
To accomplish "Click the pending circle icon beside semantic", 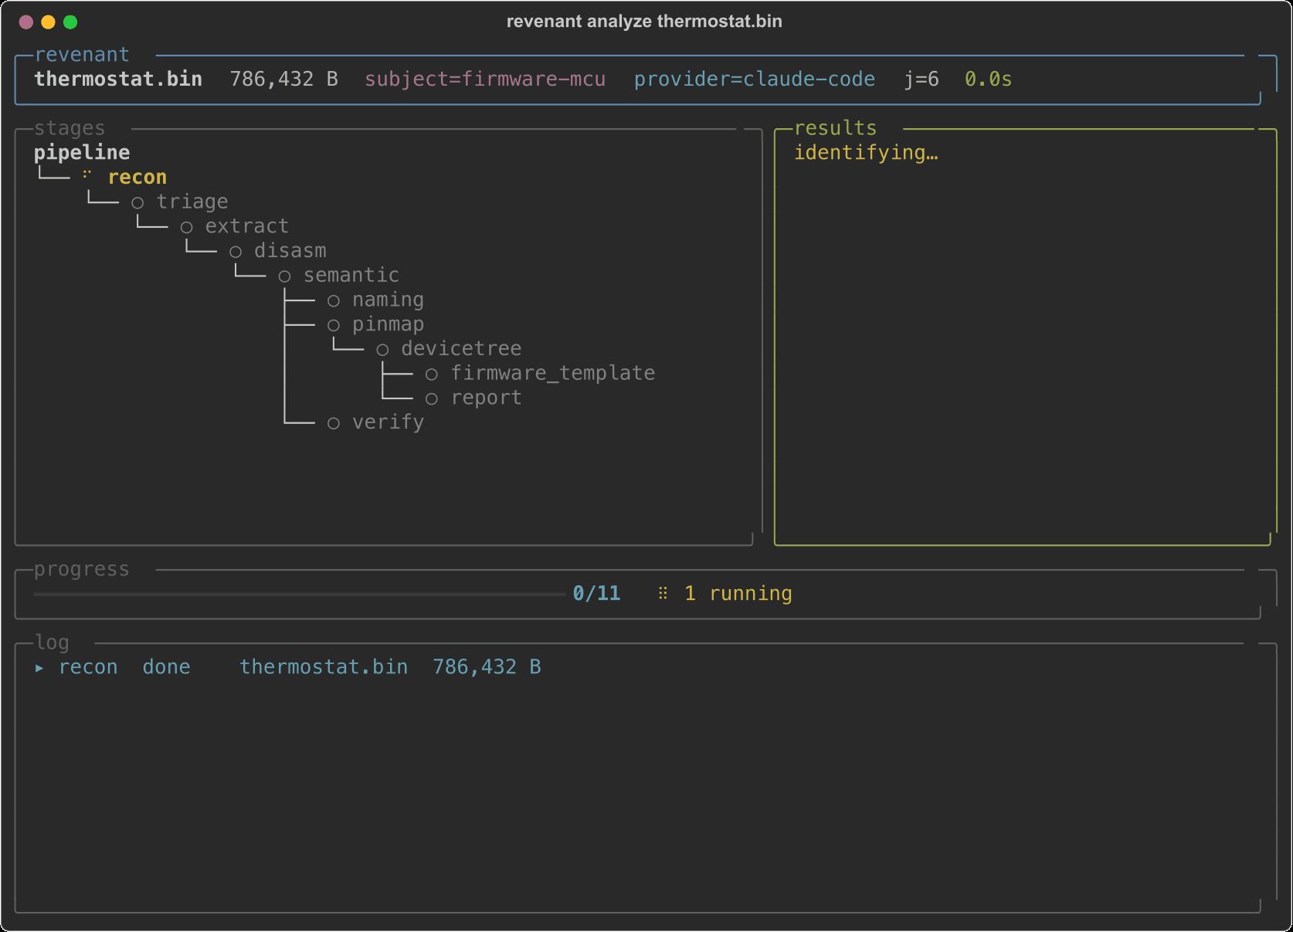I will [x=285, y=276].
